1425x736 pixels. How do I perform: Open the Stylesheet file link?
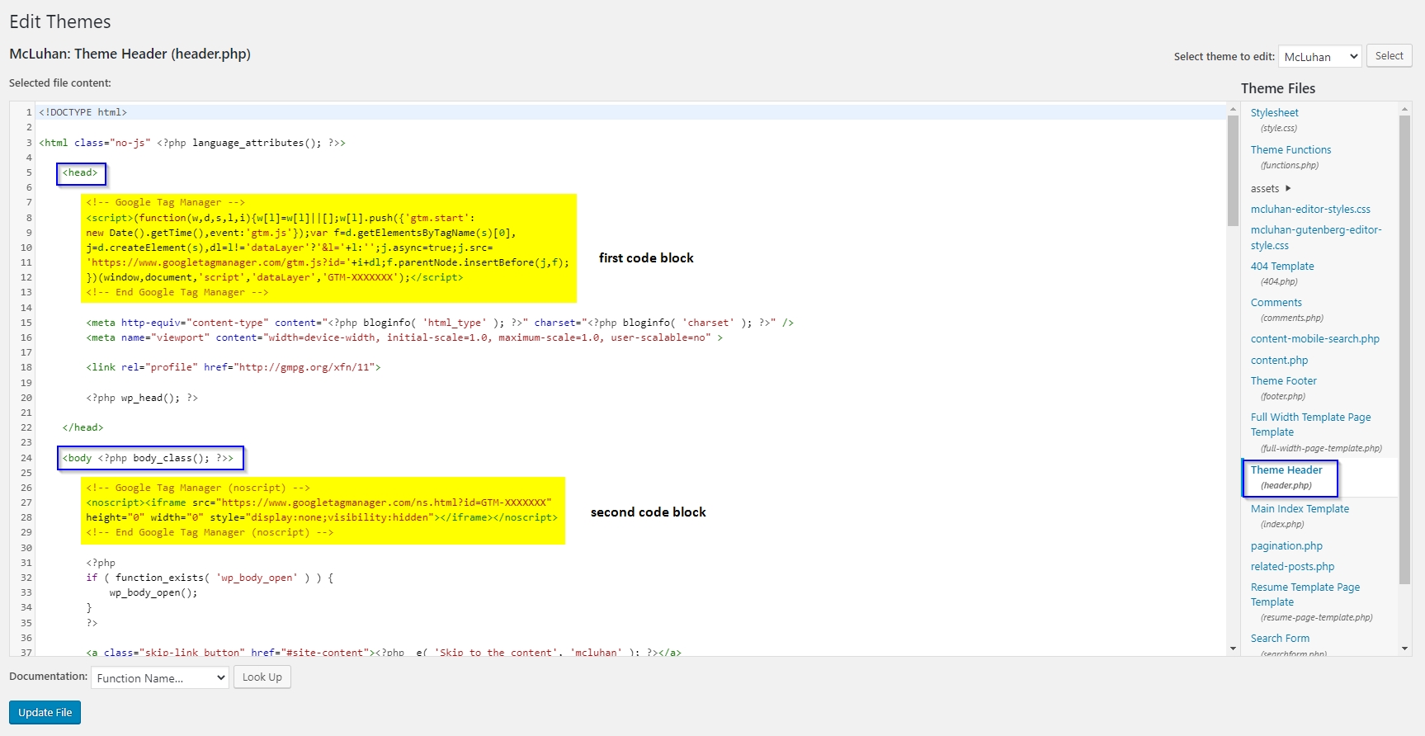click(1274, 113)
